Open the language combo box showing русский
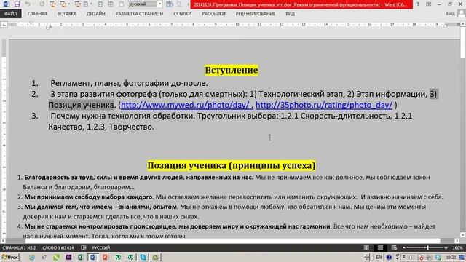Viewport: 466px width, 262px height. (145, 4)
